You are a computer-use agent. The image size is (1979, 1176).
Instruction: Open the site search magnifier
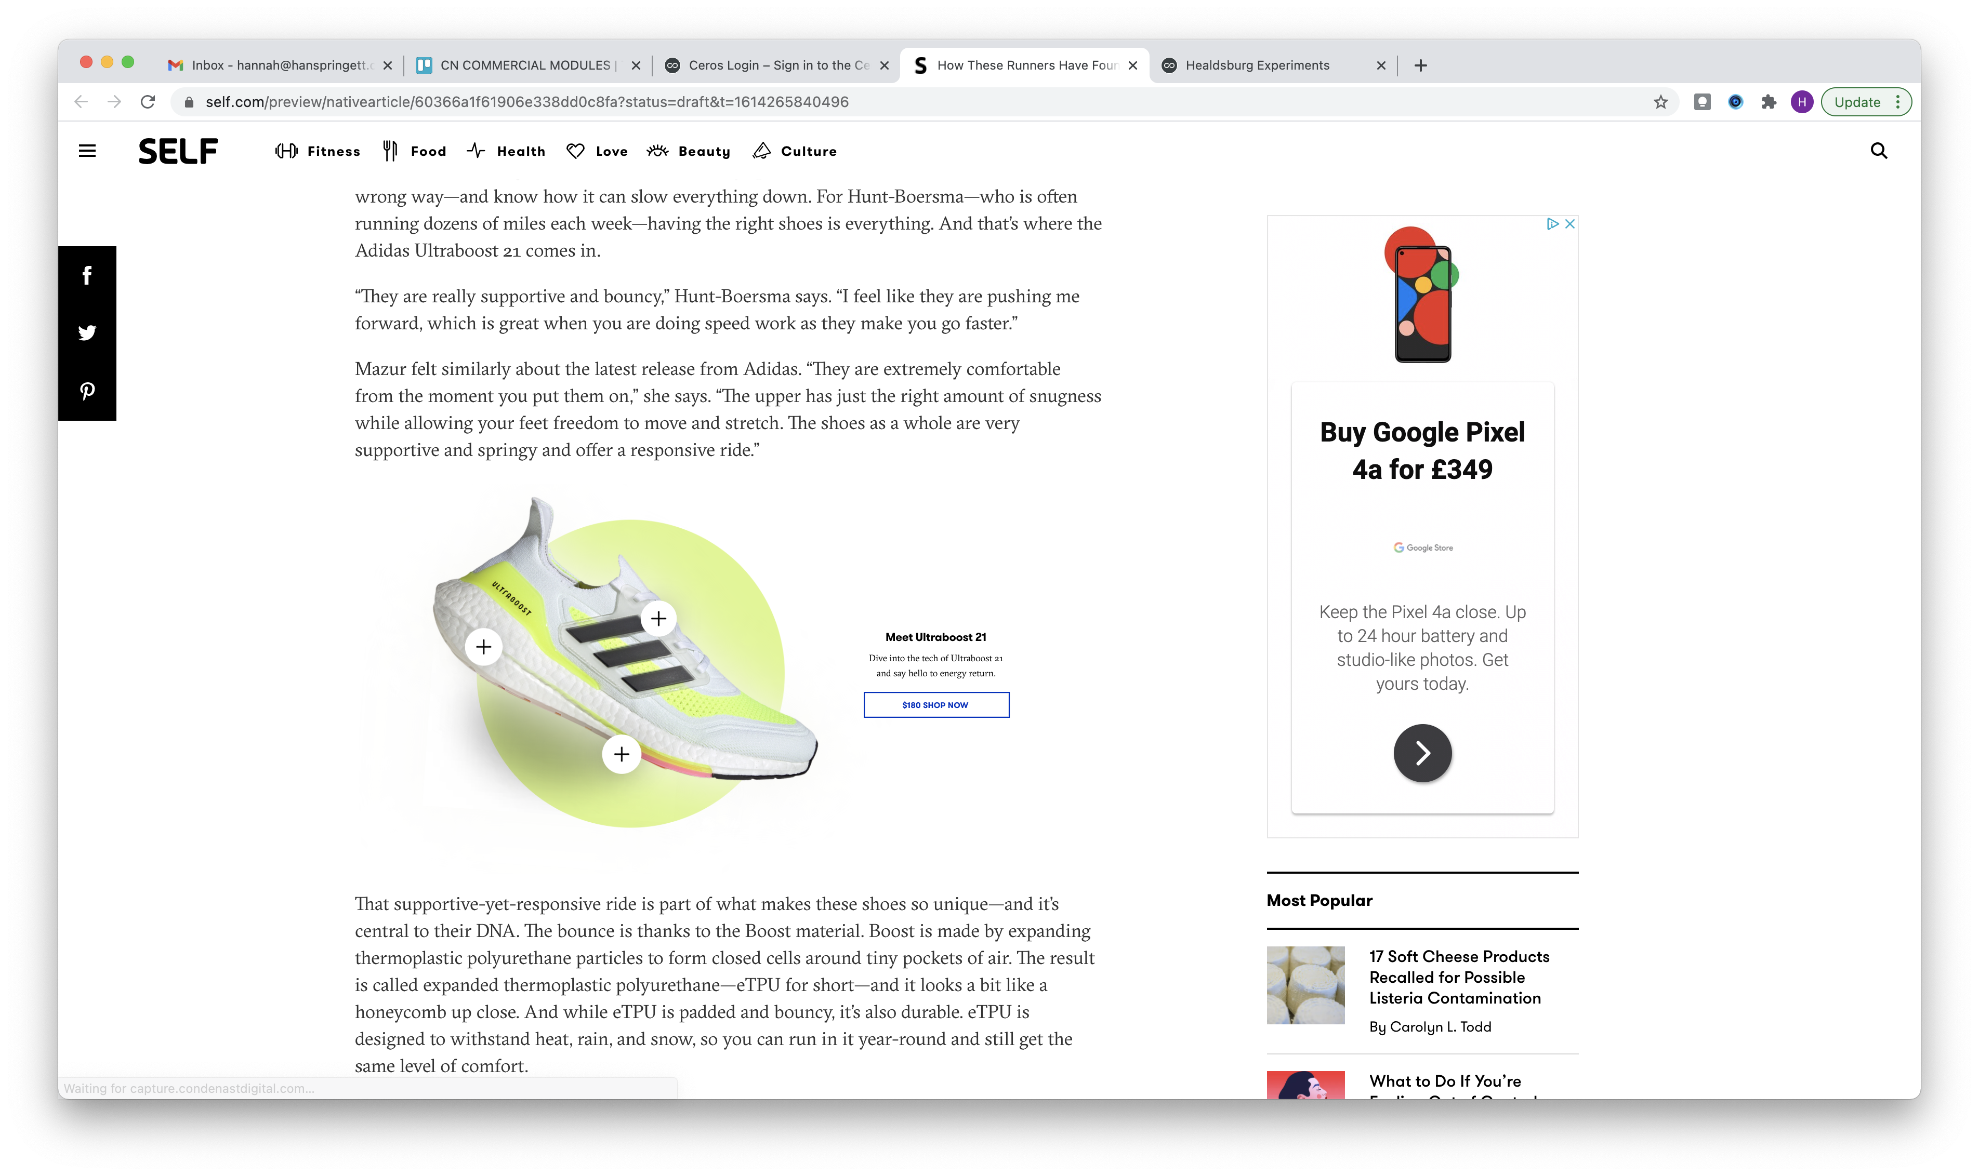pos(1878,151)
